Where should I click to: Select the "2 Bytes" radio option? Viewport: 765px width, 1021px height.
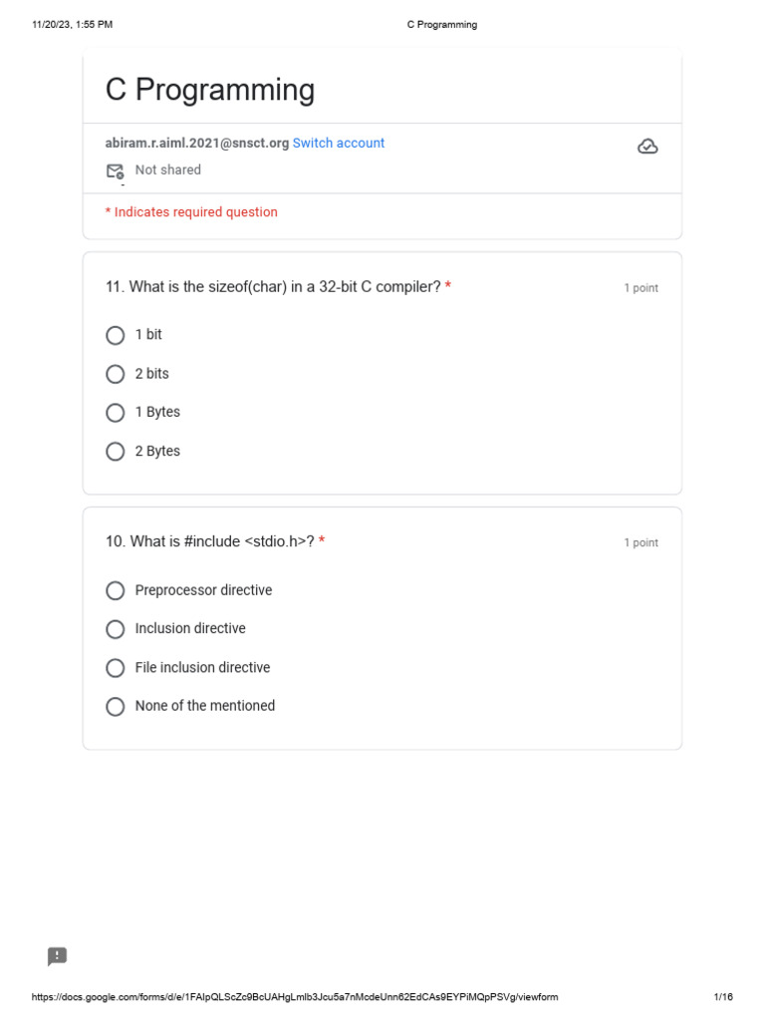pos(116,452)
